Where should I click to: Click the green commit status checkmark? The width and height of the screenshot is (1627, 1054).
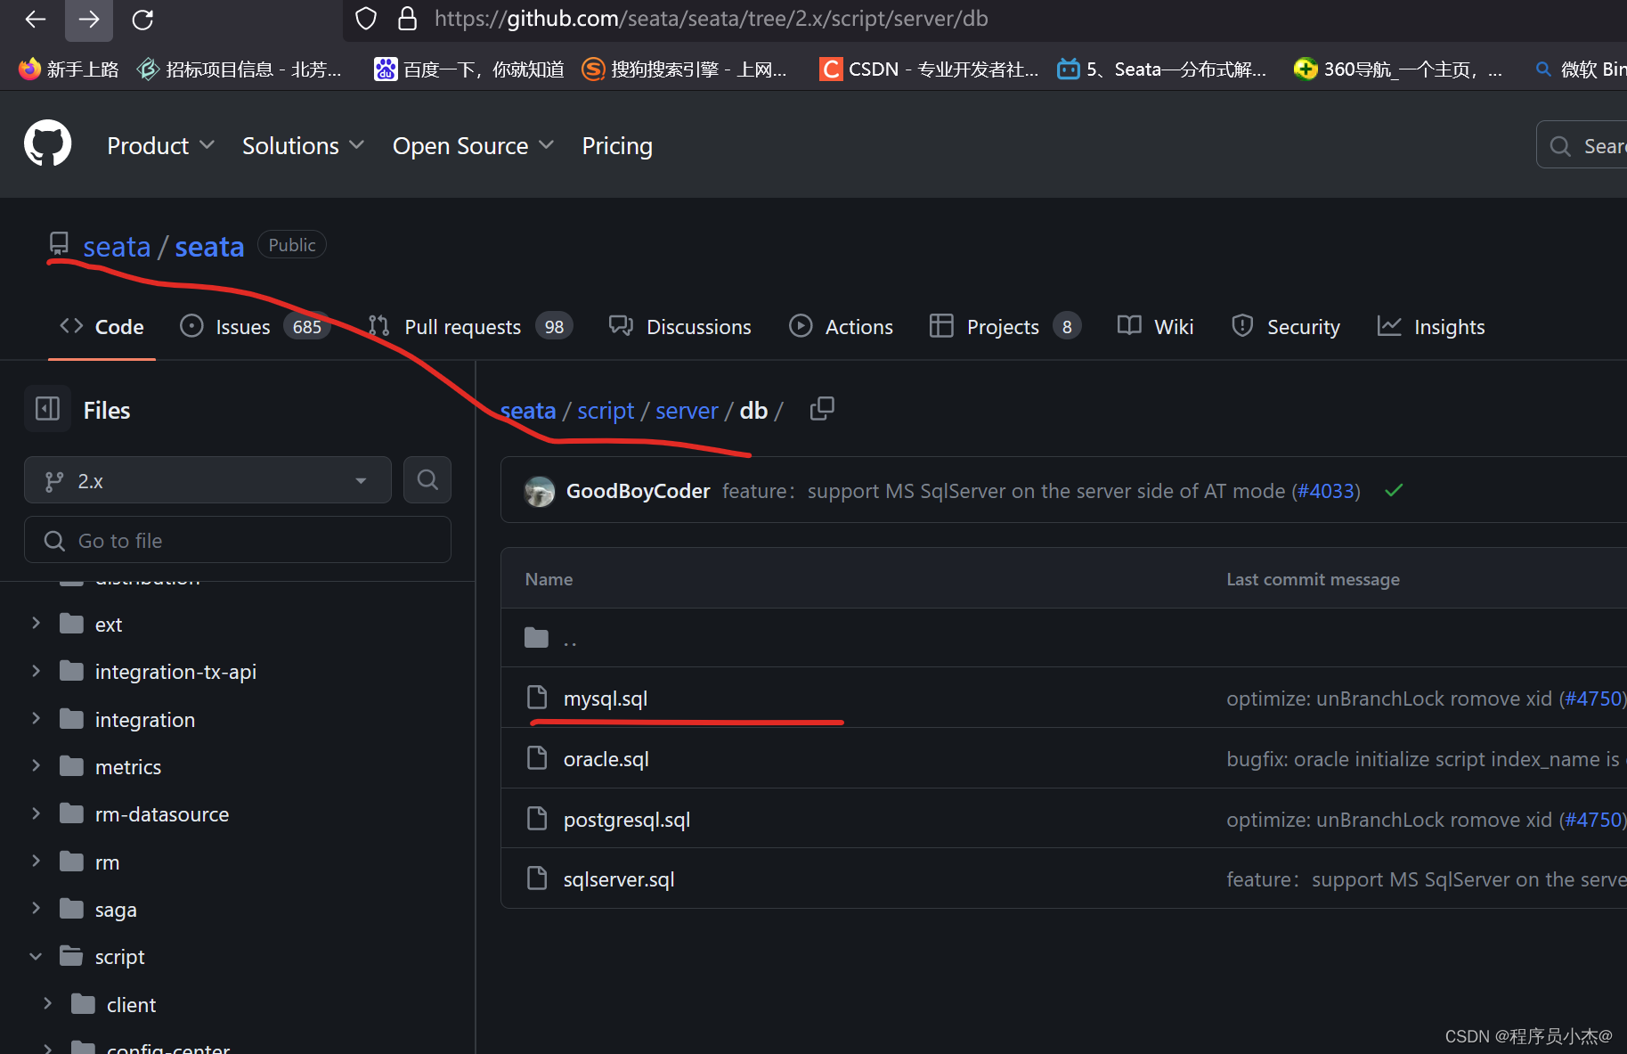[x=1394, y=490]
